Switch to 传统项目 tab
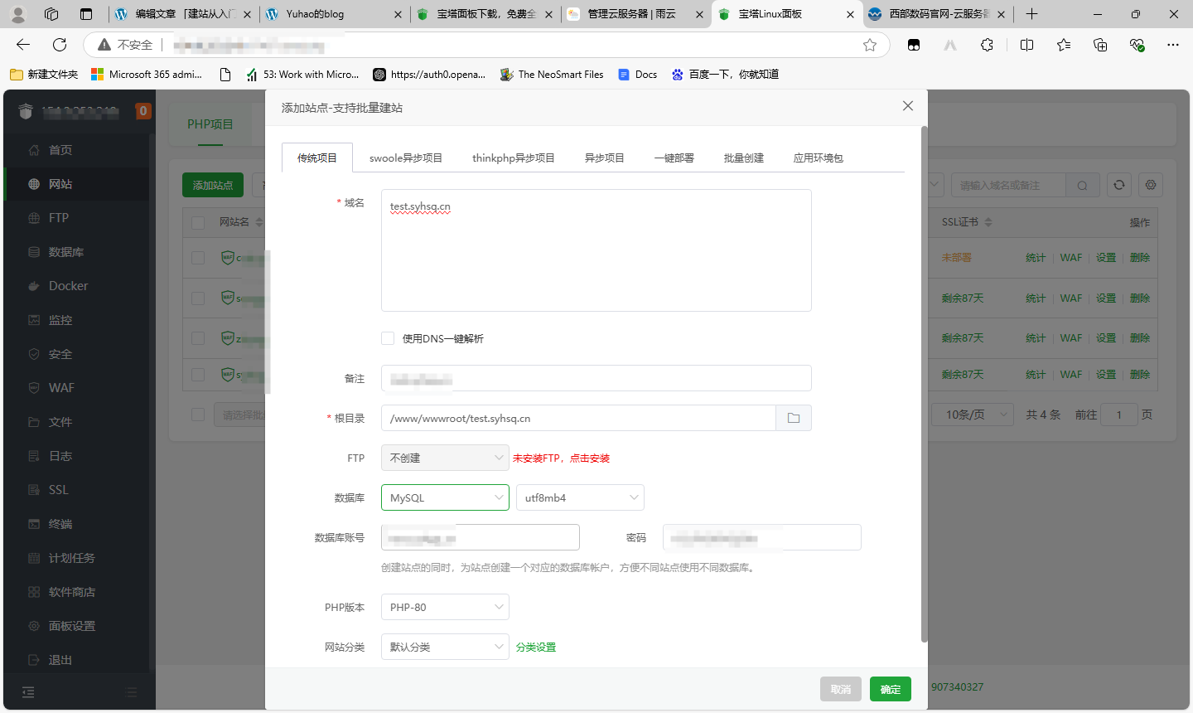The image size is (1193, 713). (x=317, y=158)
